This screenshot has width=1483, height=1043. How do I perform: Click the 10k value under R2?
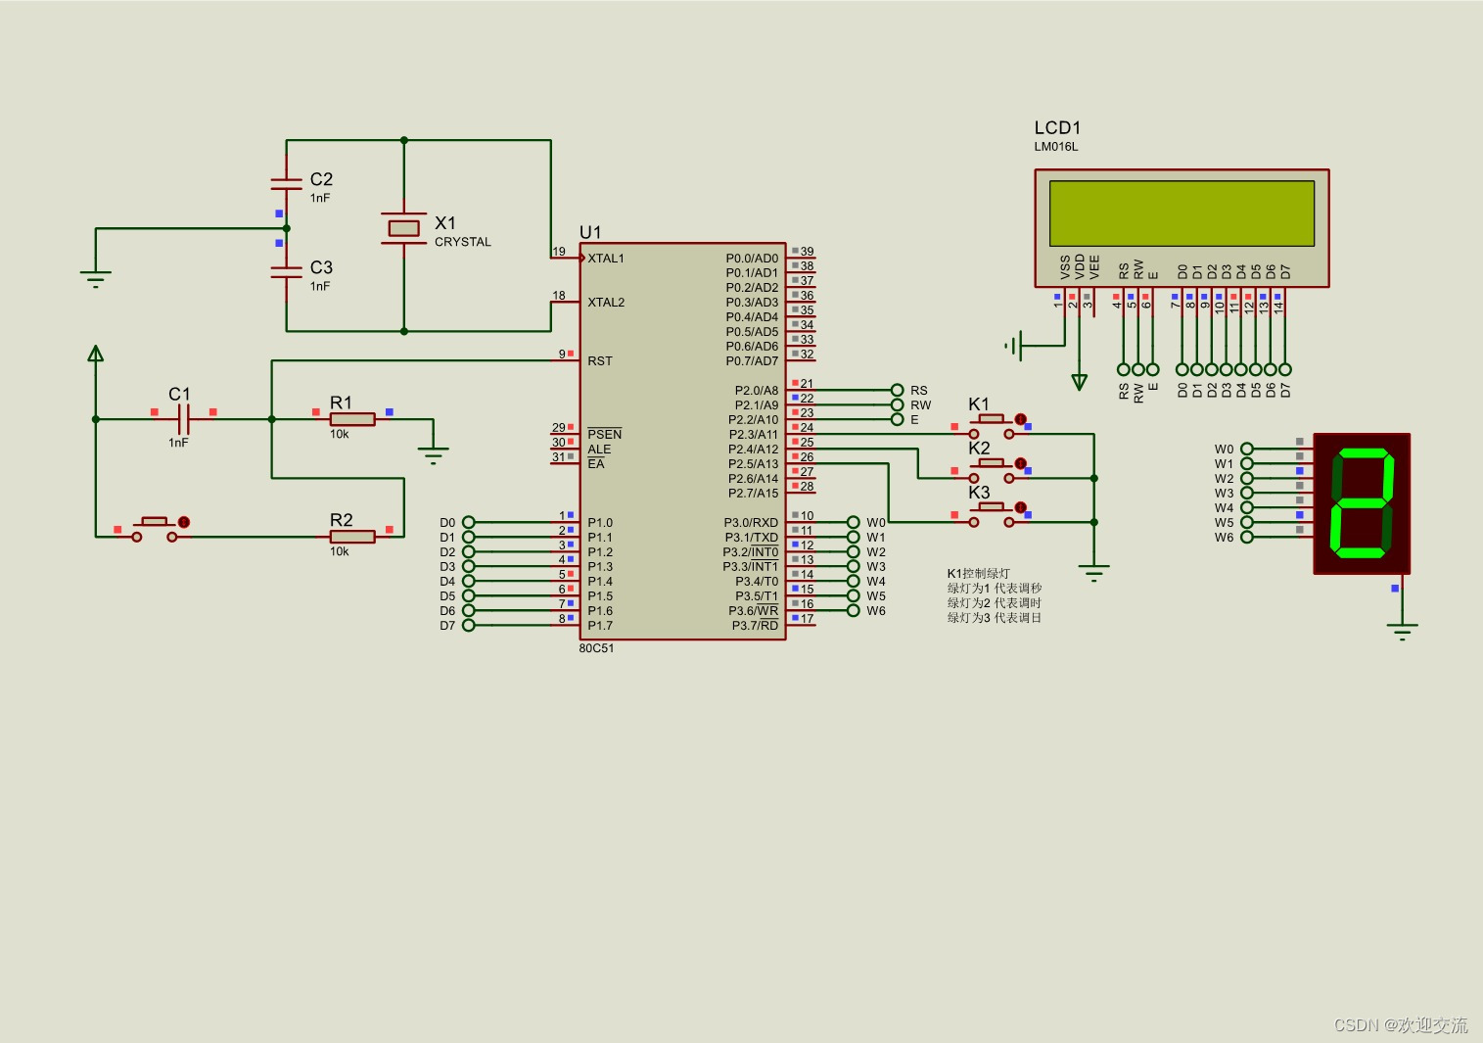coord(340,551)
